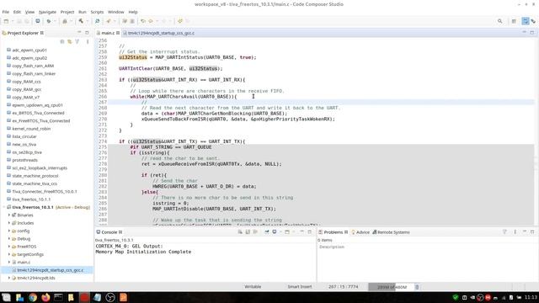Open the Problems view menu icon
This screenshot has height=303, width=539.
coord(515,232)
